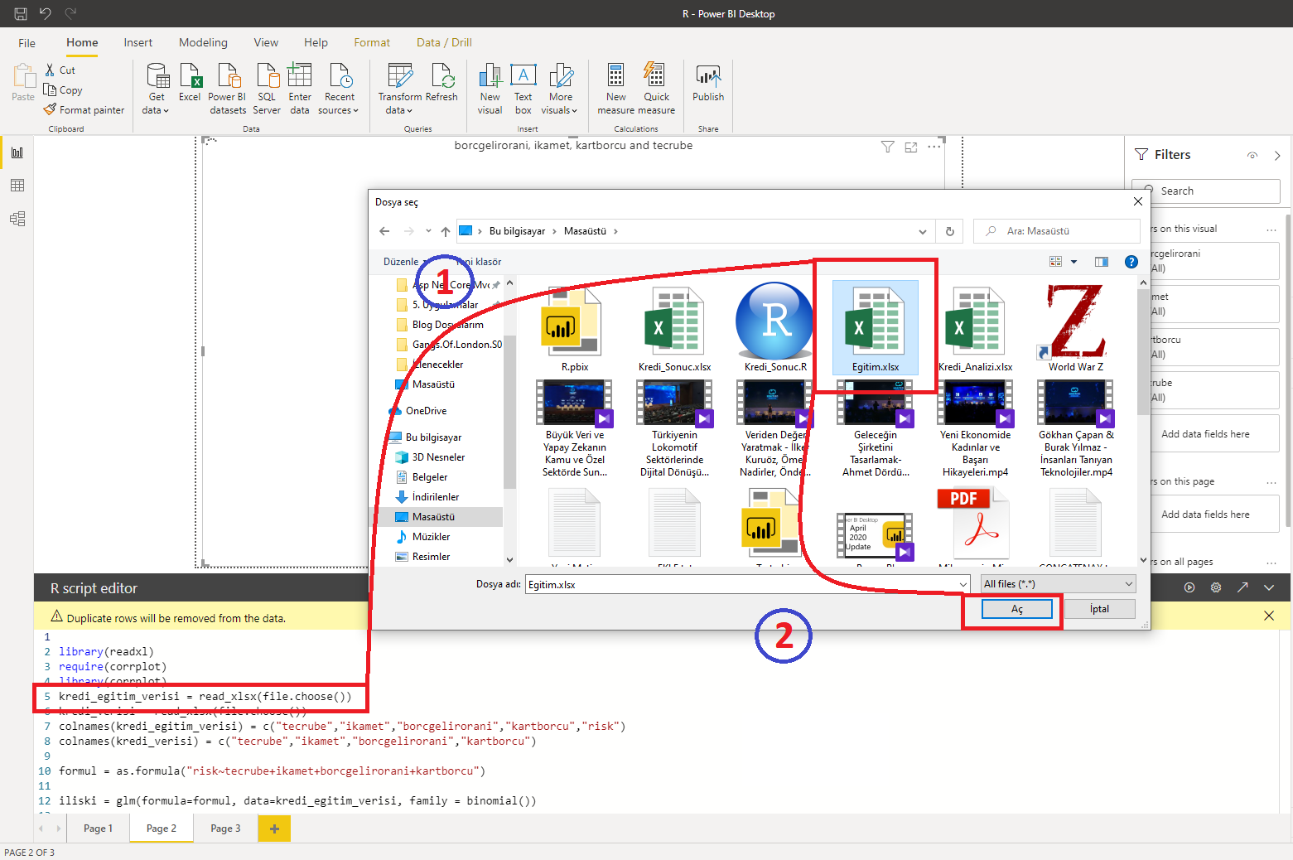Open the Modeling ribbon tab
This screenshot has width=1293, height=860.
[x=203, y=42]
